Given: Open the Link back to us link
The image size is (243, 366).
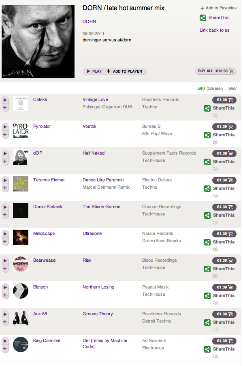Looking at the screenshot, I should point(214,30).
